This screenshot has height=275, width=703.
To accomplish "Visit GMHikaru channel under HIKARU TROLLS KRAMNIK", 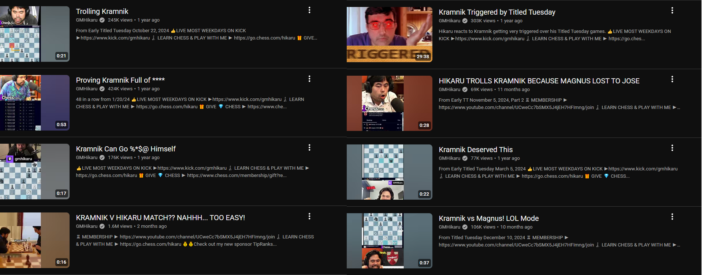I will pos(450,90).
